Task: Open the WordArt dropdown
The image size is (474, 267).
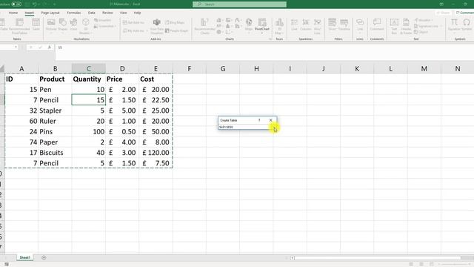Action: [423, 20]
